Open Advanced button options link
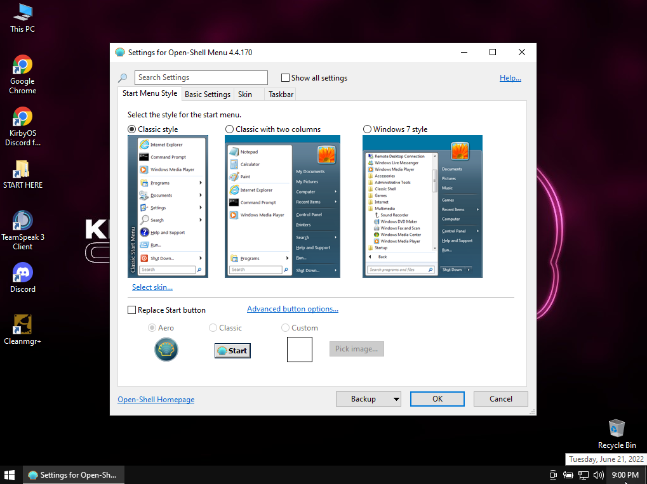The image size is (647, 484). (x=293, y=309)
